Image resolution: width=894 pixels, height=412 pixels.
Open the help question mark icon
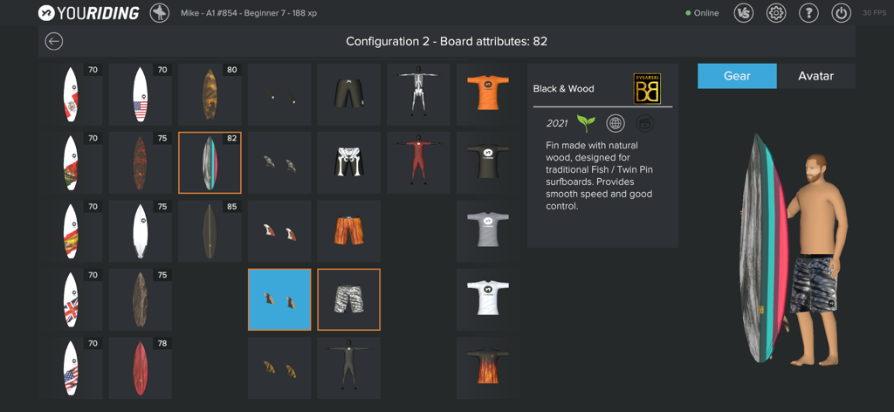point(808,13)
